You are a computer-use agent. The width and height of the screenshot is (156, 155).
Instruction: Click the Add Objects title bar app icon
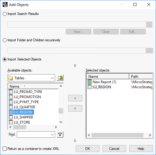tap(5, 4)
